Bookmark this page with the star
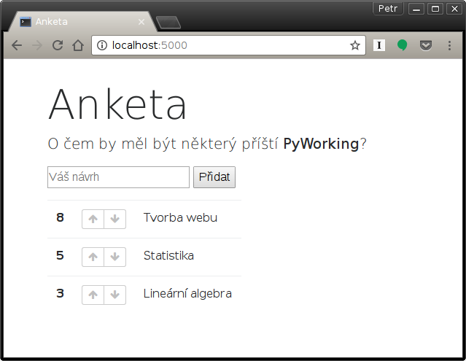 pos(355,45)
